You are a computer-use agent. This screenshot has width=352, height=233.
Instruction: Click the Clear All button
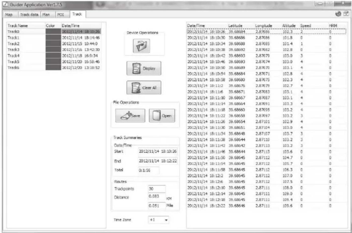[x=144, y=88]
